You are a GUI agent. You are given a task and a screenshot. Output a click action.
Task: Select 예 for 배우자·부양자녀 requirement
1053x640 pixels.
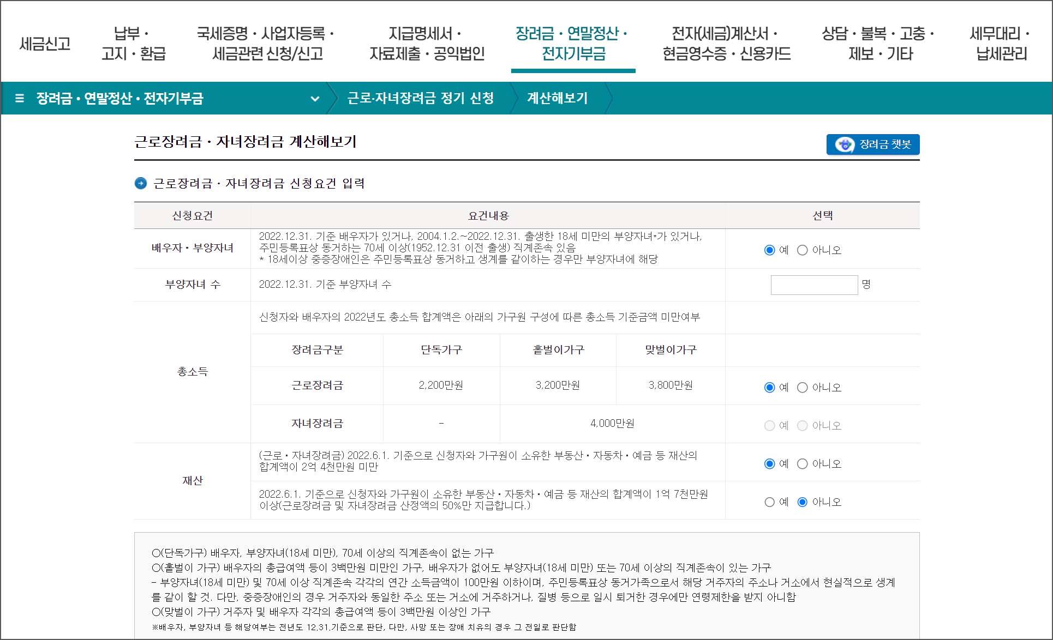[770, 250]
